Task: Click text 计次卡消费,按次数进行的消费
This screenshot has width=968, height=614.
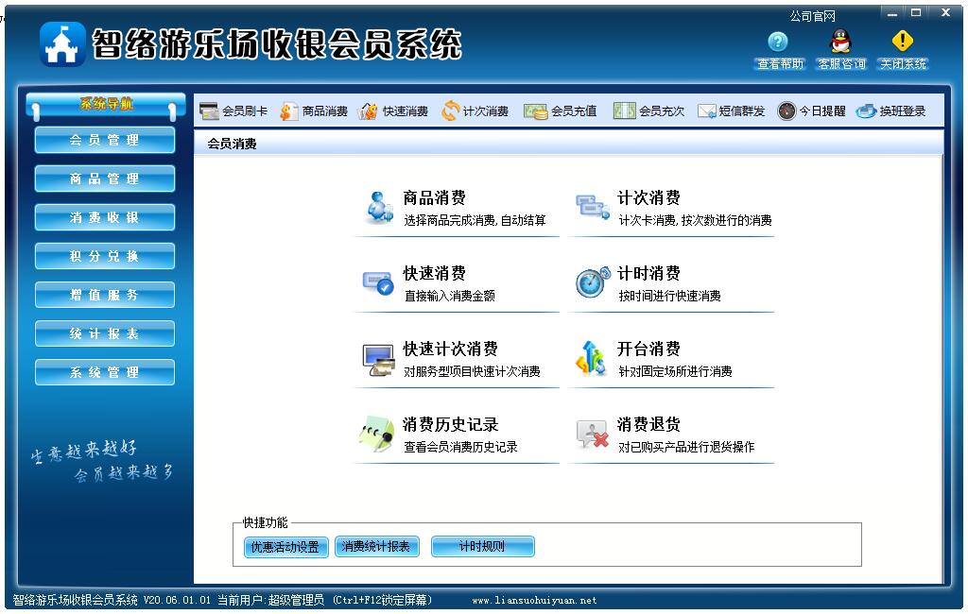Action: click(x=695, y=220)
